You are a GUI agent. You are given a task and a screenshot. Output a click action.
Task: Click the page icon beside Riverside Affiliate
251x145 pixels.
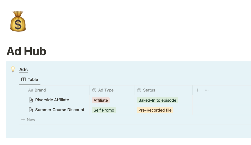point(31,100)
